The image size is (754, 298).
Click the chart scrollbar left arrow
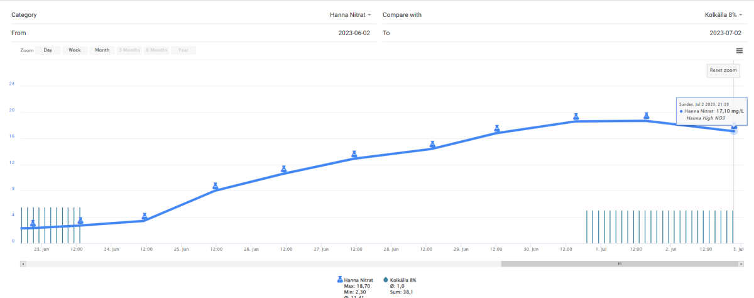point(23,264)
